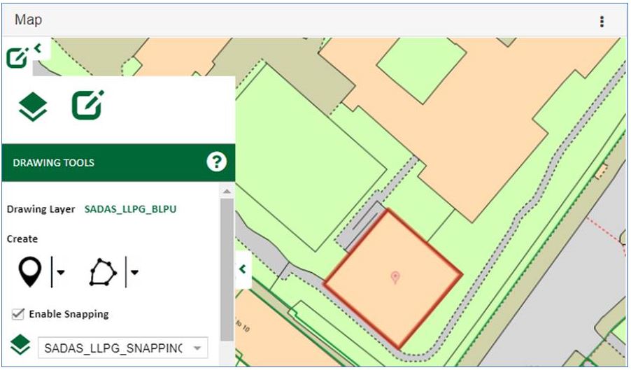Open Drawing Tools help question mark
Viewport: 631px width, 370px height.
pos(216,162)
